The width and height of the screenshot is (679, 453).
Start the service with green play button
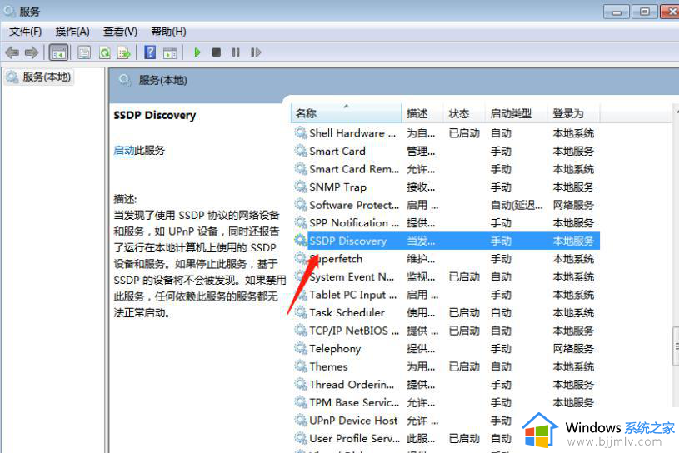(197, 52)
